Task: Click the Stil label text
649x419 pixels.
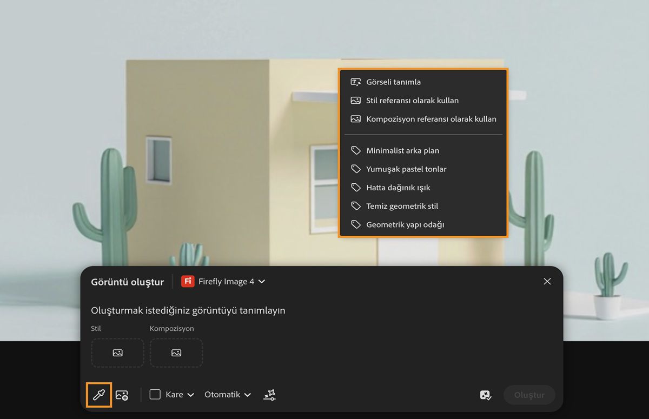Action: (96, 328)
